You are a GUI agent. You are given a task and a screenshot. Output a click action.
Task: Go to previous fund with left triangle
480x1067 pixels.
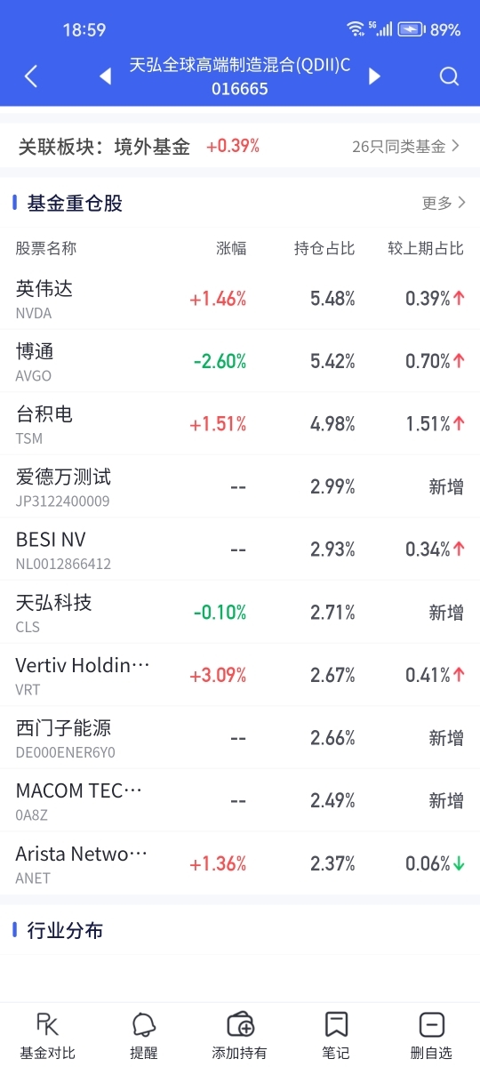tap(106, 76)
